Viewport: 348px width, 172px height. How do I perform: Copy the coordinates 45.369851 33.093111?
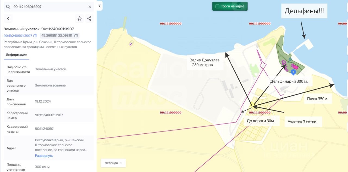point(76,36)
